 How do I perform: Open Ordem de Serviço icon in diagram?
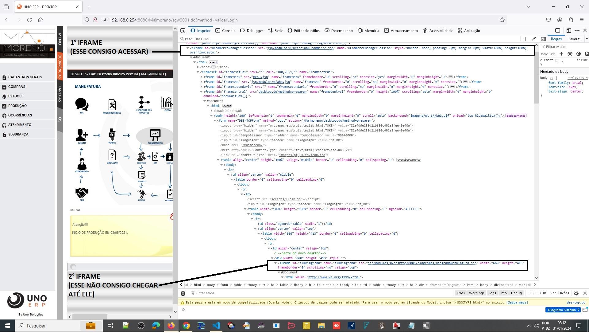(x=112, y=105)
